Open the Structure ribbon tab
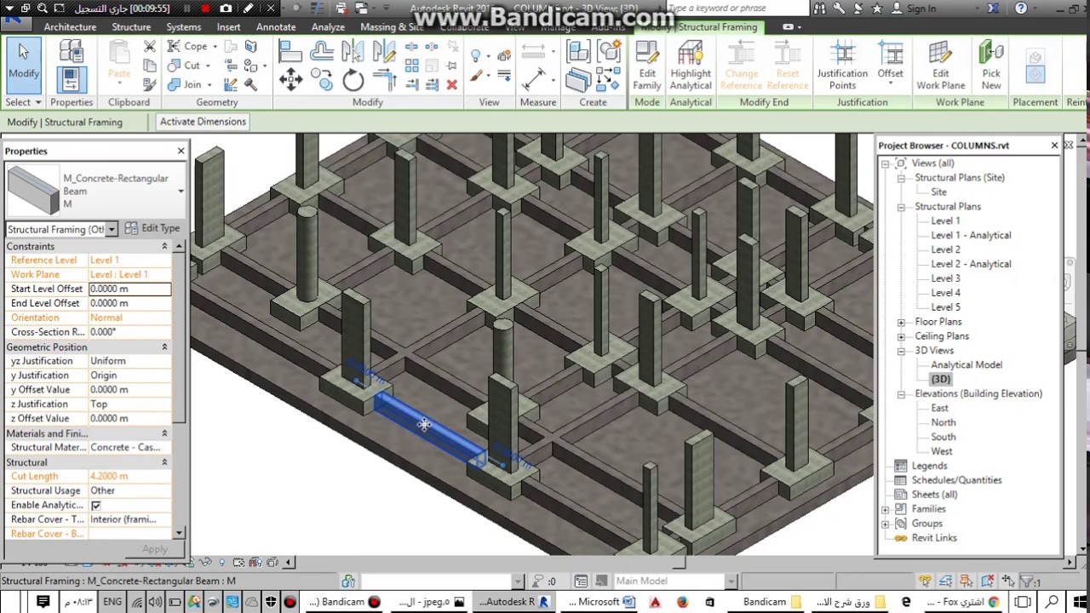Screen dimensions: 1090x613 [x=131, y=27]
